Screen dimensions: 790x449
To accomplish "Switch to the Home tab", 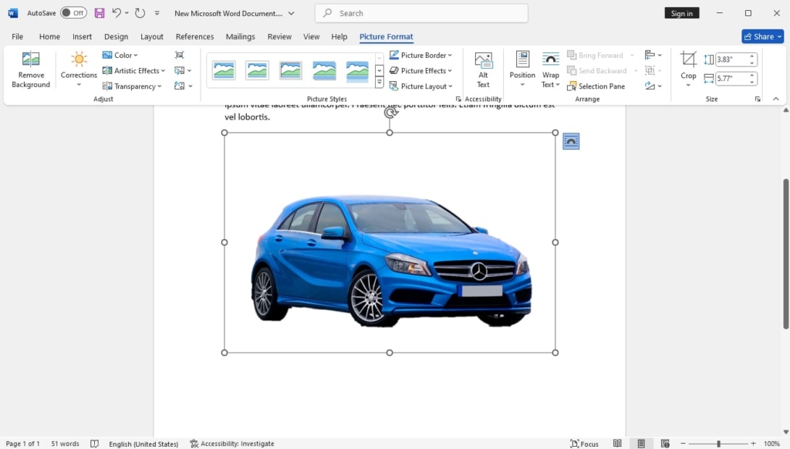I will click(x=49, y=36).
